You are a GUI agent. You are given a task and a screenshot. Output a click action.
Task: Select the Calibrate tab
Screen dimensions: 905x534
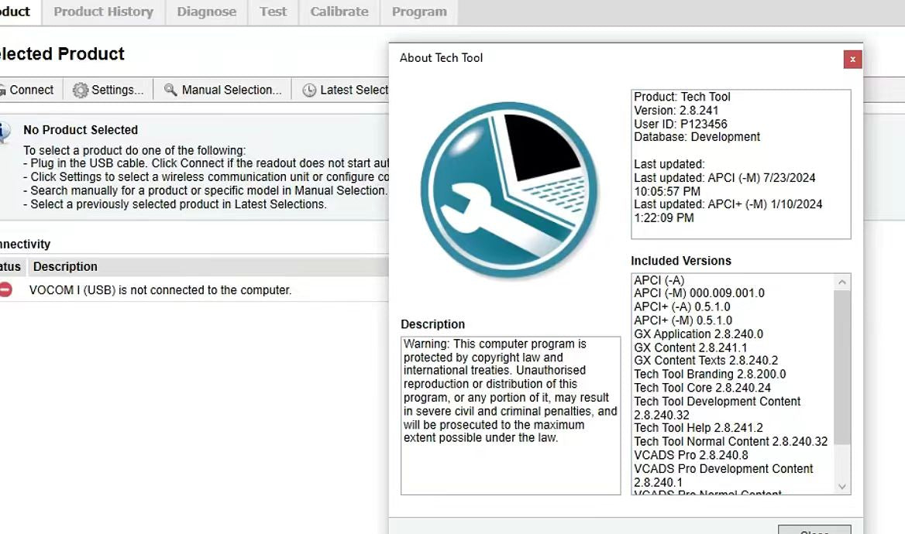click(x=339, y=12)
